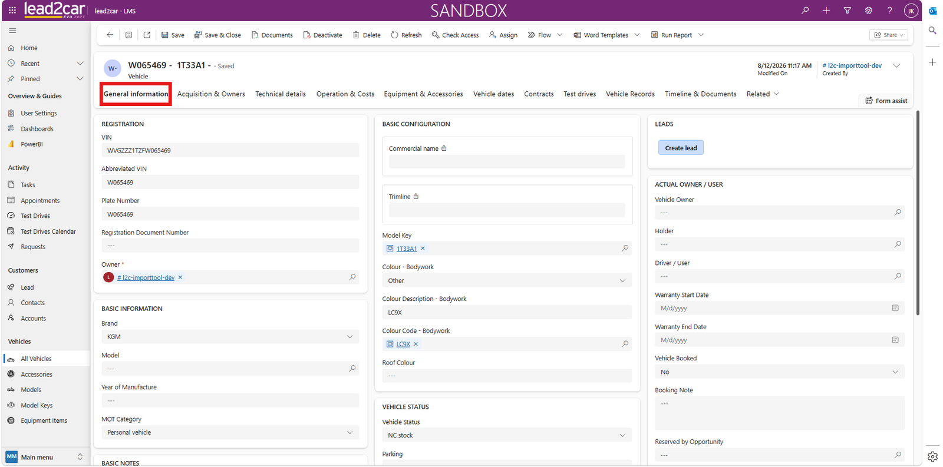Open the Equipment & Accessories tab
Viewport: 943px width, 467px height.
pos(423,94)
